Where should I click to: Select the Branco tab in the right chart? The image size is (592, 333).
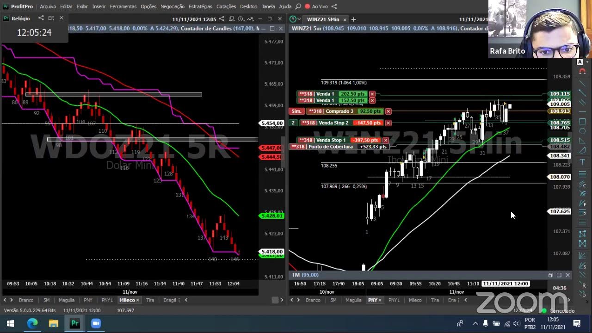(313, 300)
